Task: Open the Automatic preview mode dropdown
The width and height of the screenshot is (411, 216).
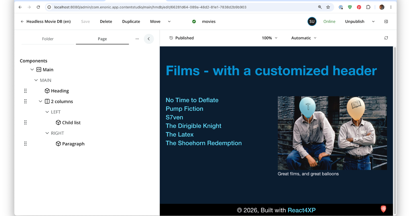Action: click(304, 38)
